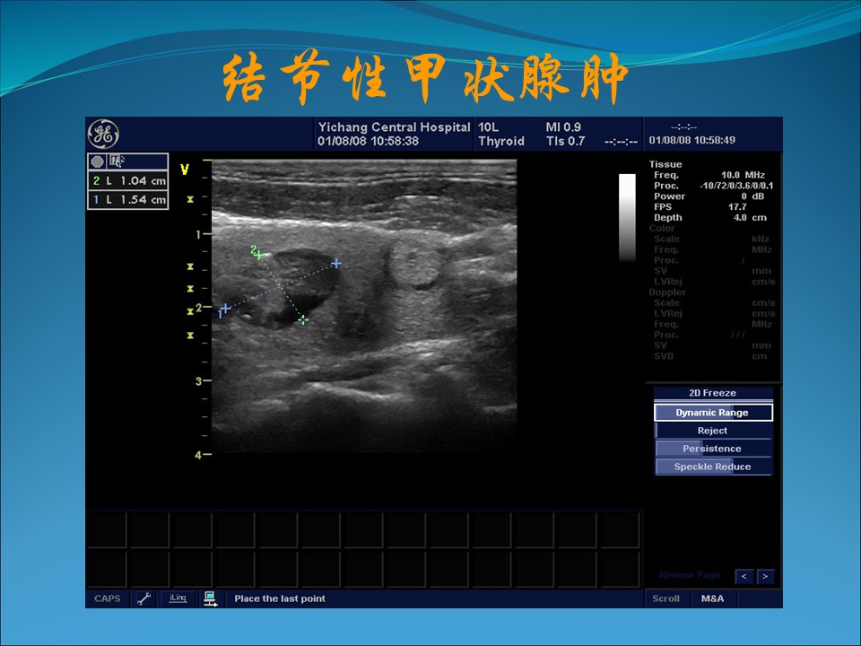Click the network computer status icon
Viewport: 861px width, 646px height.
point(210,598)
